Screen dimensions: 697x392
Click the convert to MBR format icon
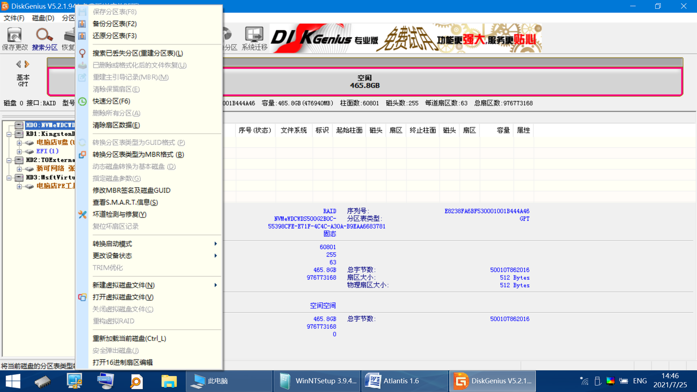pyautogui.click(x=82, y=155)
